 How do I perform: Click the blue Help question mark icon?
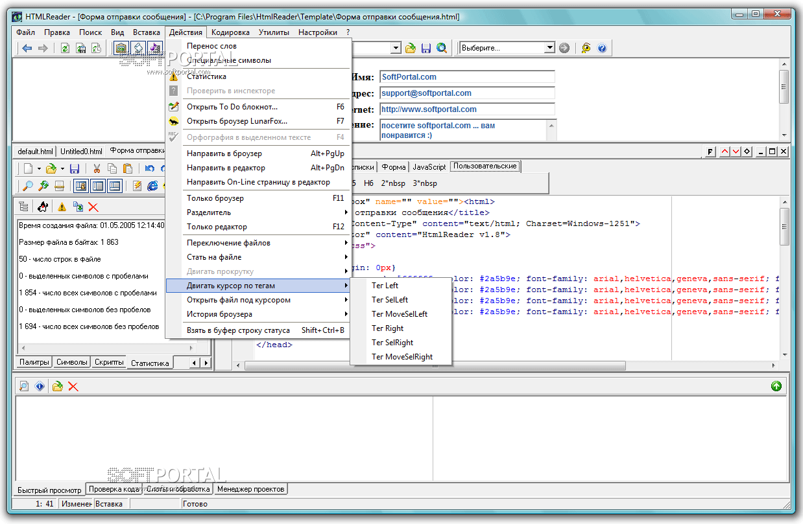coord(602,48)
